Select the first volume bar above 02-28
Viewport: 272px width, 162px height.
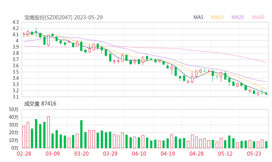(x=24, y=137)
